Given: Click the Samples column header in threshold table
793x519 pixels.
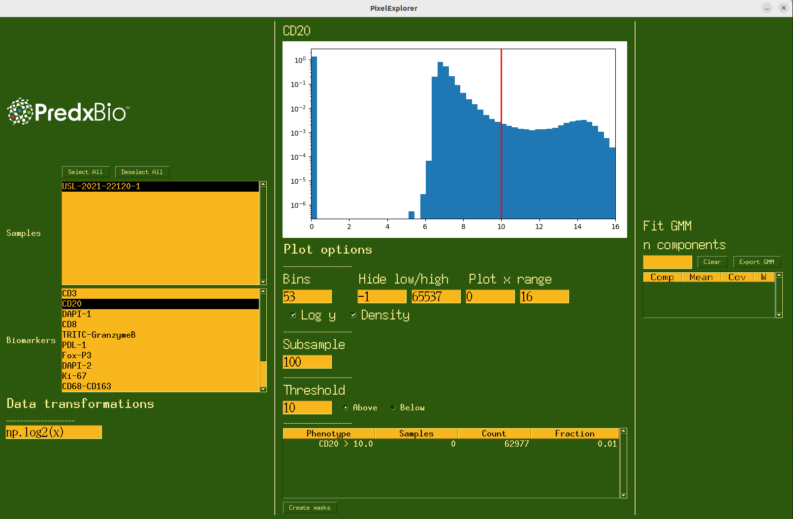Looking at the screenshot, I should tap(416, 433).
